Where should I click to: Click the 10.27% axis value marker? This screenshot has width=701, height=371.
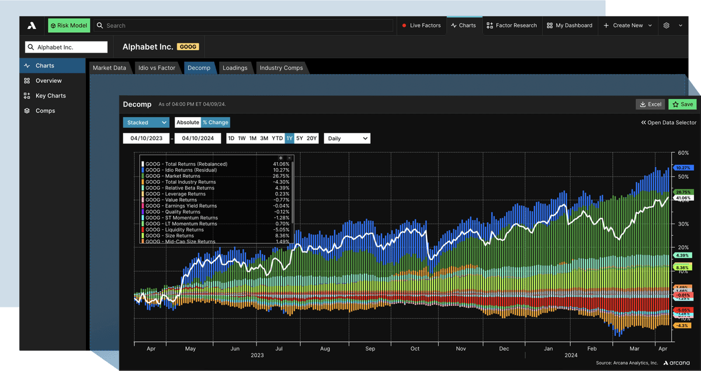(683, 167)
